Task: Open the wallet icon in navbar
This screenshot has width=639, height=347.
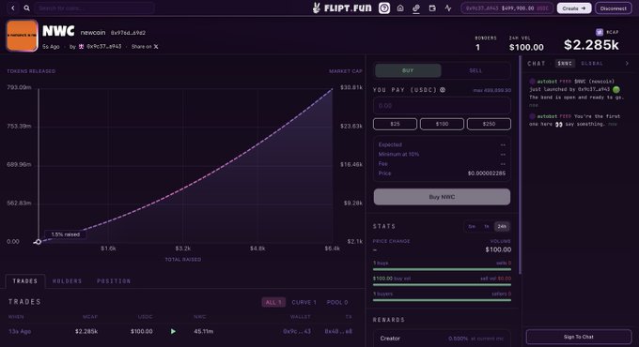Action: coord(432,8)
